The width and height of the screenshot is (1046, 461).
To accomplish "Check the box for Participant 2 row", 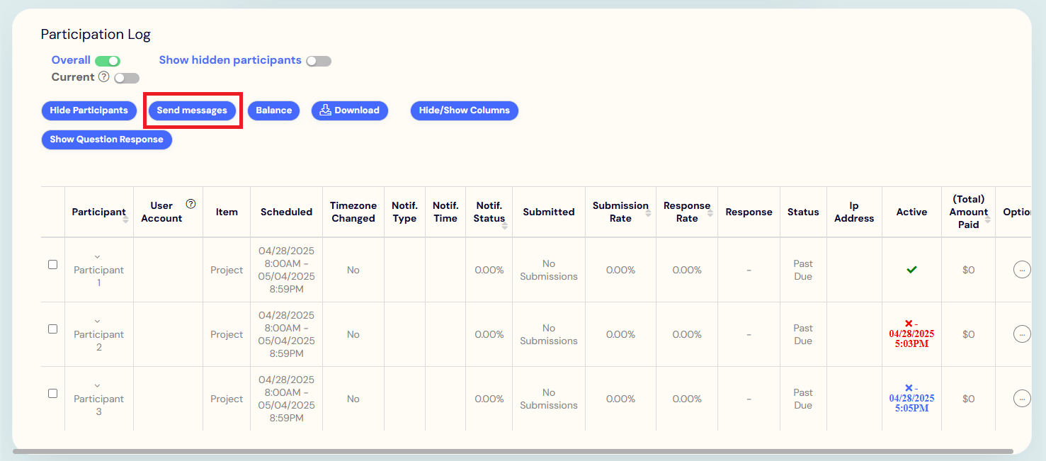I will tap(52, 329).
